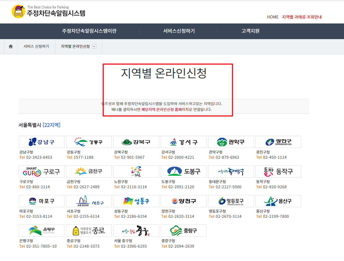This screenshot has height=261, width=344.
Task: Click the 성동구청 label text
Action: (x=121, y=211)
